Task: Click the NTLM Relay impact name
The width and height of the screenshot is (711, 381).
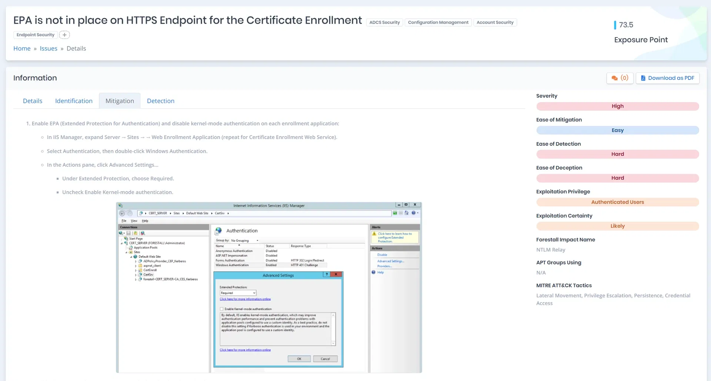Action: pos(551,250)
